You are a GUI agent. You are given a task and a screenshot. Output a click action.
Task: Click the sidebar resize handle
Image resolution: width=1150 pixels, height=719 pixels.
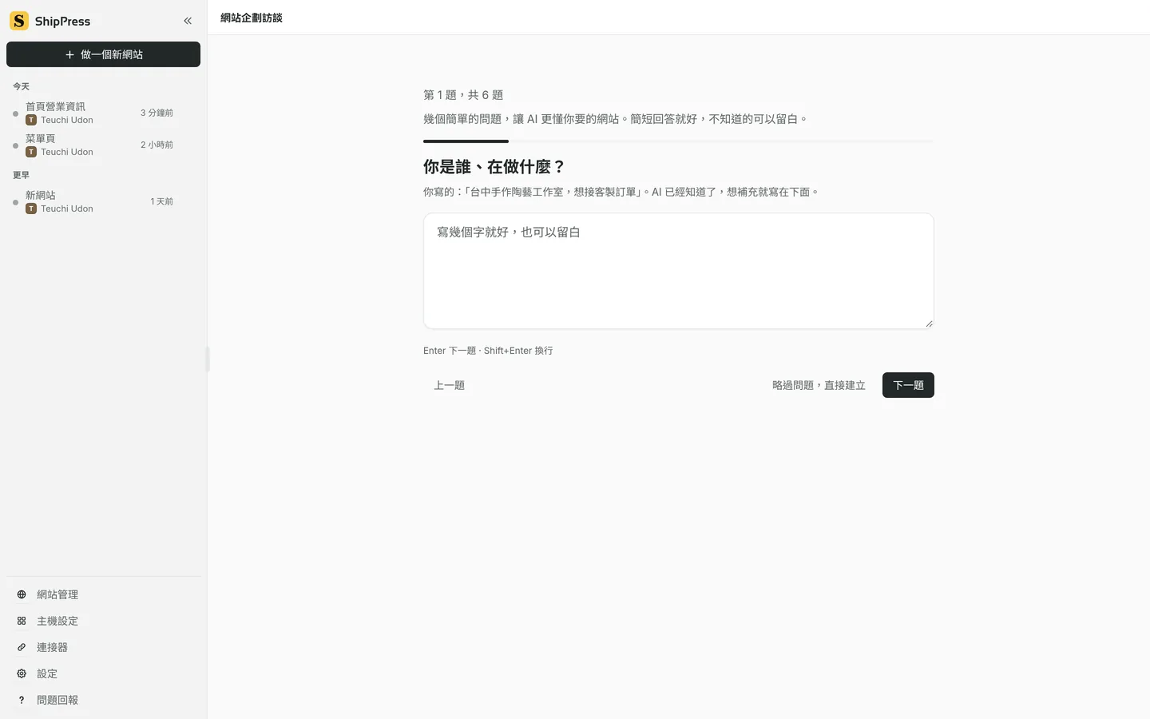click(x=208, y=359)
